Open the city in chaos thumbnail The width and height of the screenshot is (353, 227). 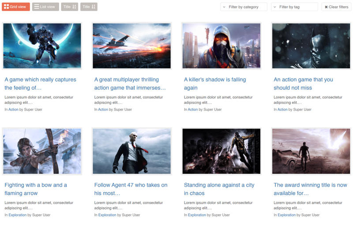(222, 151)
